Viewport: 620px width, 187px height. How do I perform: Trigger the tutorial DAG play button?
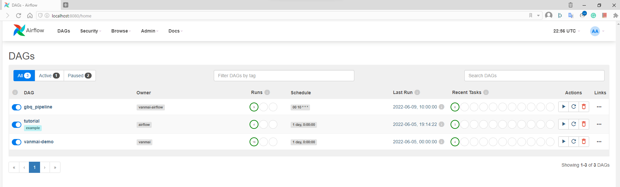tap(564, 124)
